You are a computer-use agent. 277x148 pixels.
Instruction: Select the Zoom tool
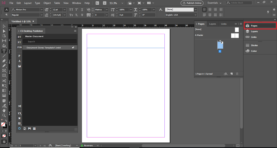(4, 116)
